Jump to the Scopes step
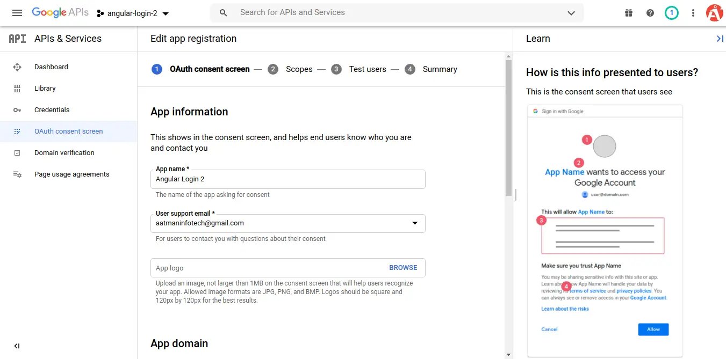 click(x=298, y=69)
